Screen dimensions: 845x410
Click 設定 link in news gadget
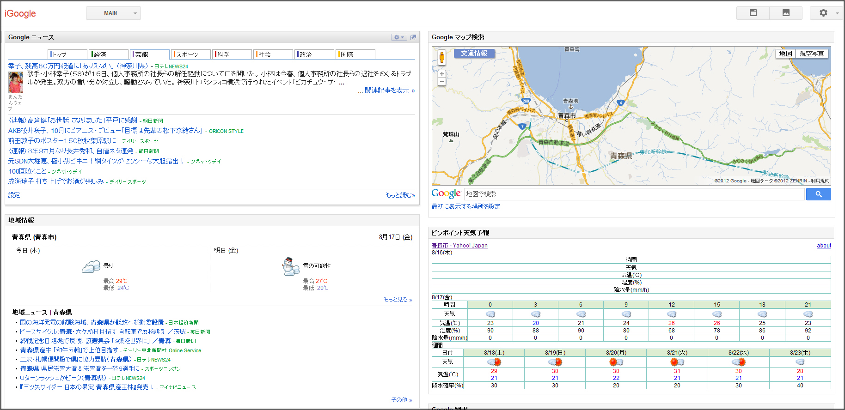[x=14, y=195]
